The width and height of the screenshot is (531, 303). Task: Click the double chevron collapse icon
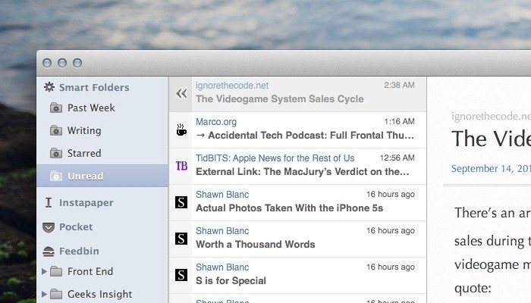pyautogui.click(x=181, y=93)
